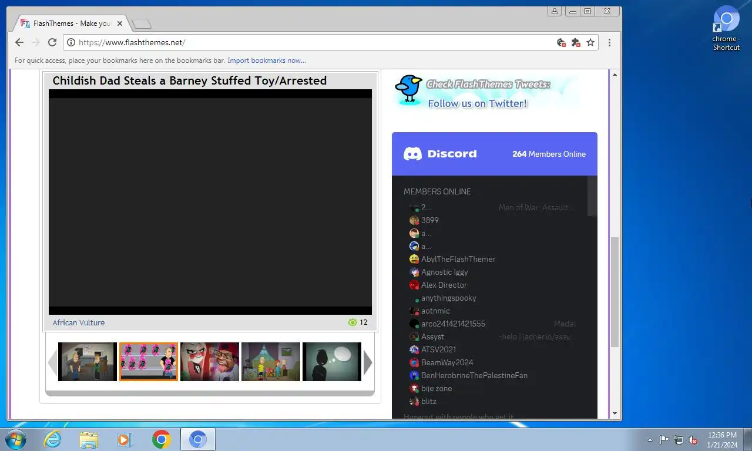The width and height of the screenshot is (752, 451).
Task: Click the volume muted tray icon
Action: 693,440
